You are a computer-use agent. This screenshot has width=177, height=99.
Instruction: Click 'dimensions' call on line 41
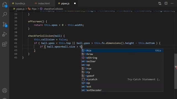[x=113, y=43]
